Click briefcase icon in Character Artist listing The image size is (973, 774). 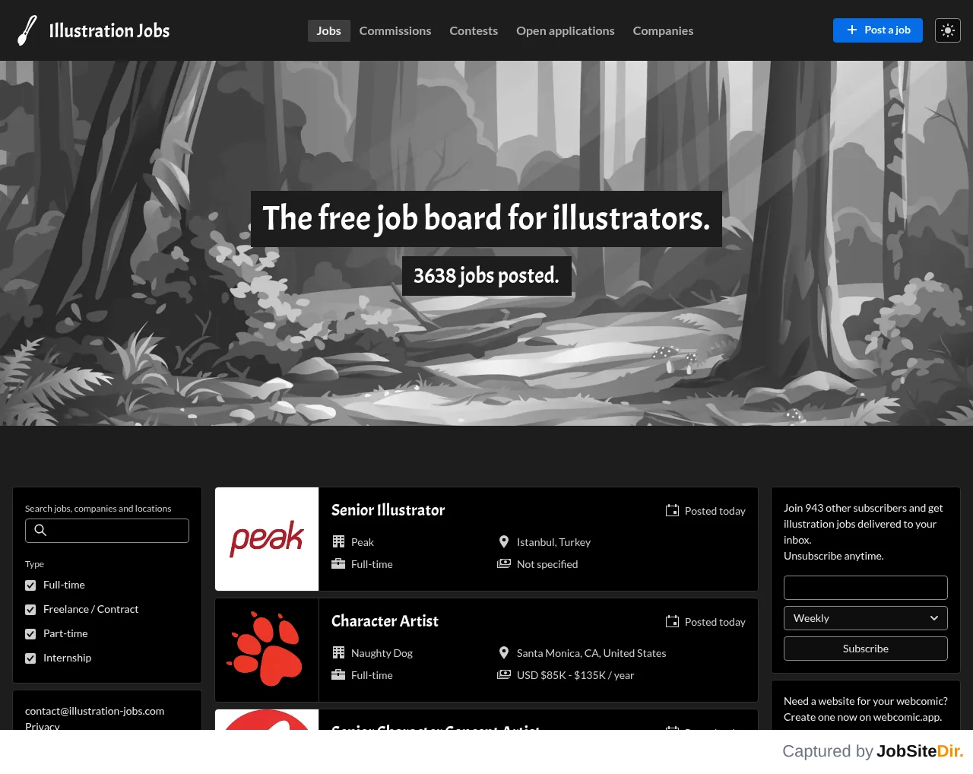click(338, 674)
